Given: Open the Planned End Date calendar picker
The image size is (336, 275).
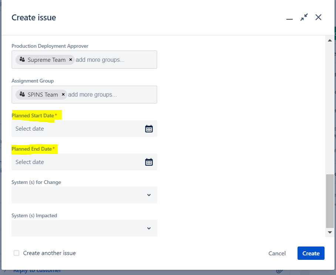Looking at the screenshot, I should 149,162.
